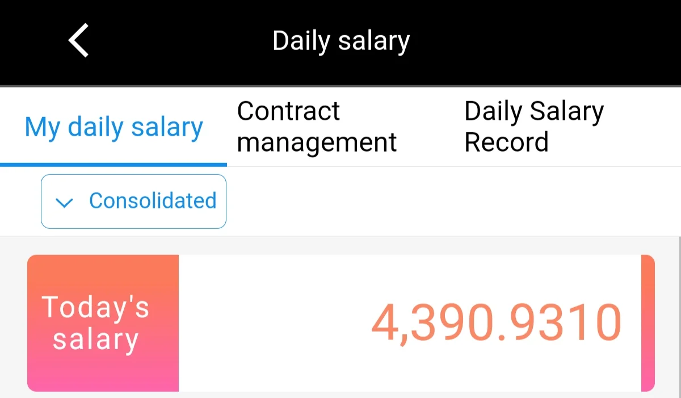Click the white Today's salary card body
Viewport: 681px width, 398px height.
[x=410, y=323]
